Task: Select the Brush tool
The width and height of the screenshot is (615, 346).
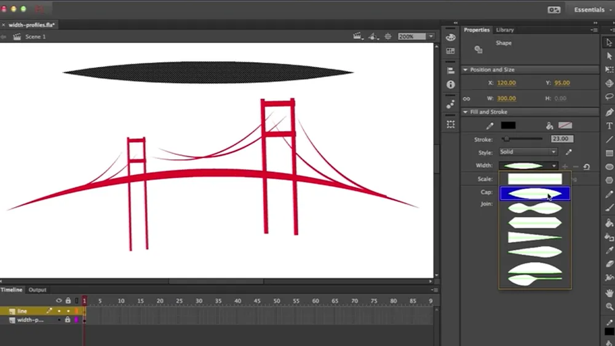Action: (x=609, y=208)
